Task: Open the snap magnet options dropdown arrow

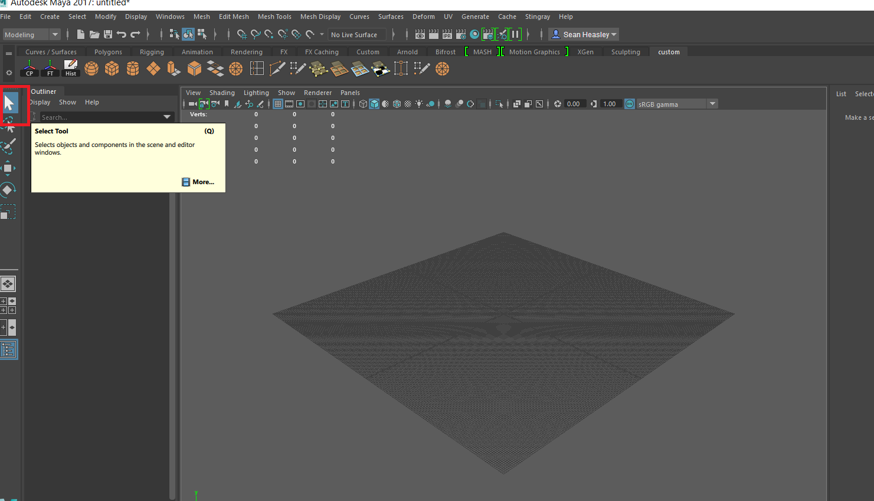Action: (322, 34)
